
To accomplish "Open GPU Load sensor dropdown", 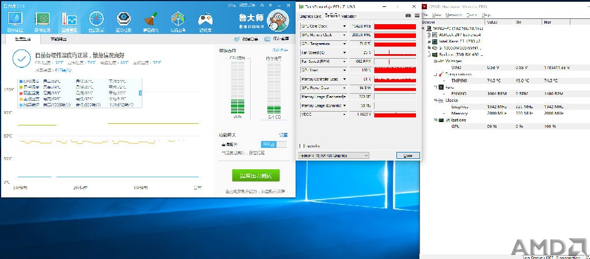I will click(x=345, y=70).
